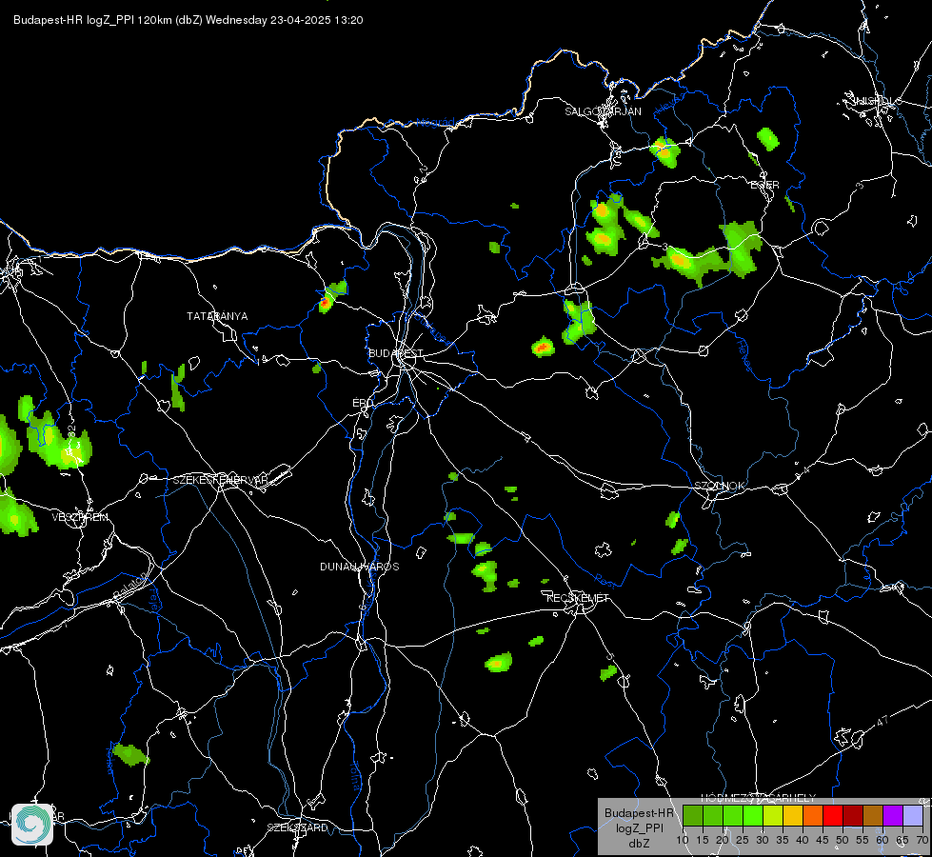Click the BUDAPEST city label
Screen dimensions: 932x857
pyautogui.click(x=396, y=353)
